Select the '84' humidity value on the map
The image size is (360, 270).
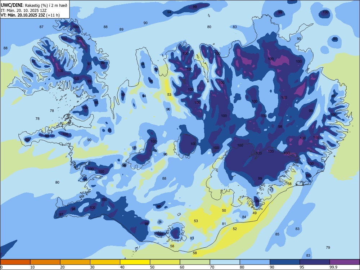pyautogui.click(x=244, y=217)
